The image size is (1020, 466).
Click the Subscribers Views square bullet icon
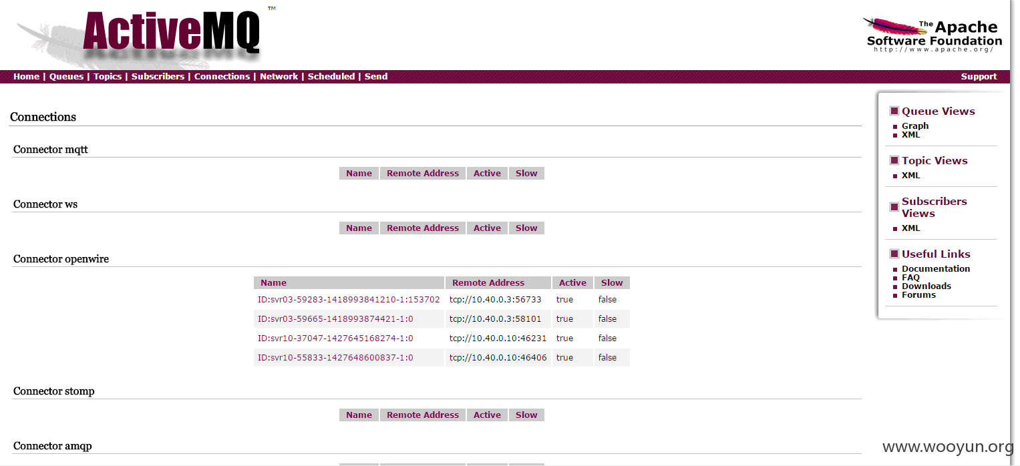(x=894, y=208)
